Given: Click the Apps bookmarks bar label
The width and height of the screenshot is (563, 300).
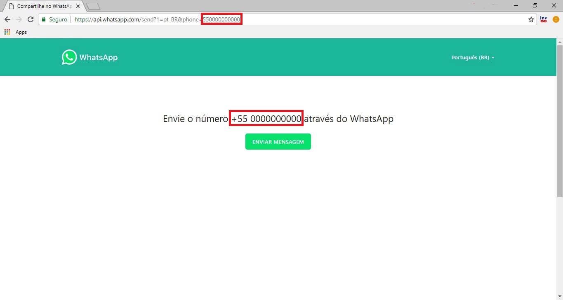Looking at the screenshot, I should pos(21,32).
